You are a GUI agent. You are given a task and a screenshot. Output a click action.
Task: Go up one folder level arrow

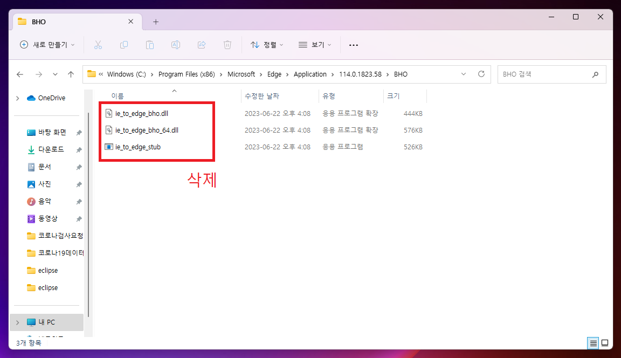click(71, 74)
